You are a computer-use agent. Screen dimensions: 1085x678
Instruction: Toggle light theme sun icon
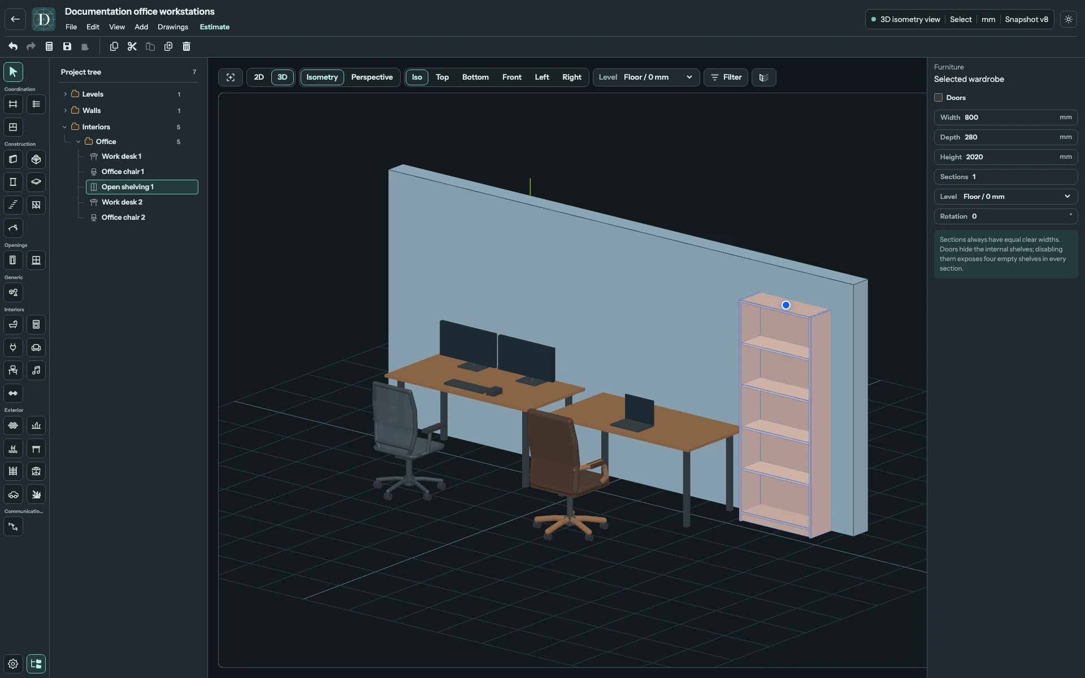1069,19
